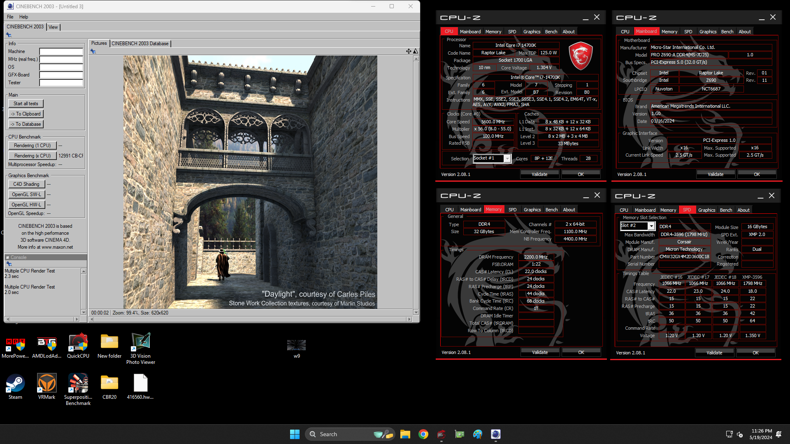
Task: Click the MHz (real freq.) input field
Action: (61, 59)
